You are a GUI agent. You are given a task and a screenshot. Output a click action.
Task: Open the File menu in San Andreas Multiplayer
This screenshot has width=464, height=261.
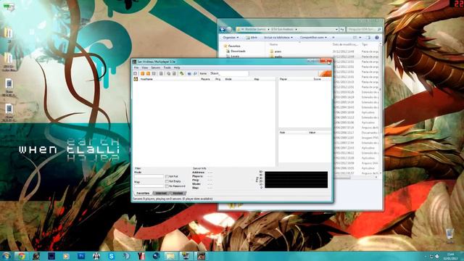136,67
